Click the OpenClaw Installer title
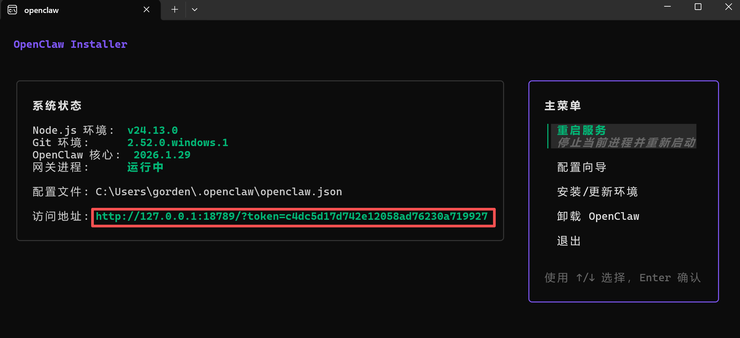The image size is (740, 338). [71, 44]
